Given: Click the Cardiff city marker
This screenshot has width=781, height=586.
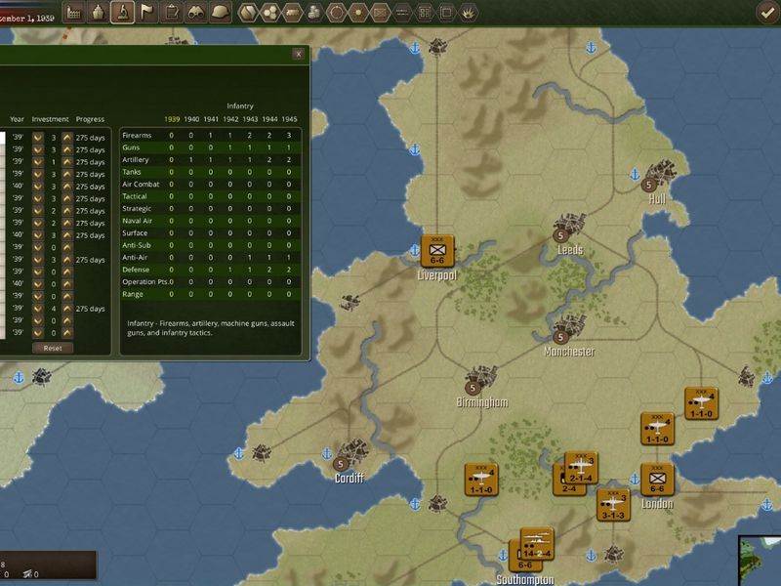Looking at the screenshot, I should [x=340, y=464].
